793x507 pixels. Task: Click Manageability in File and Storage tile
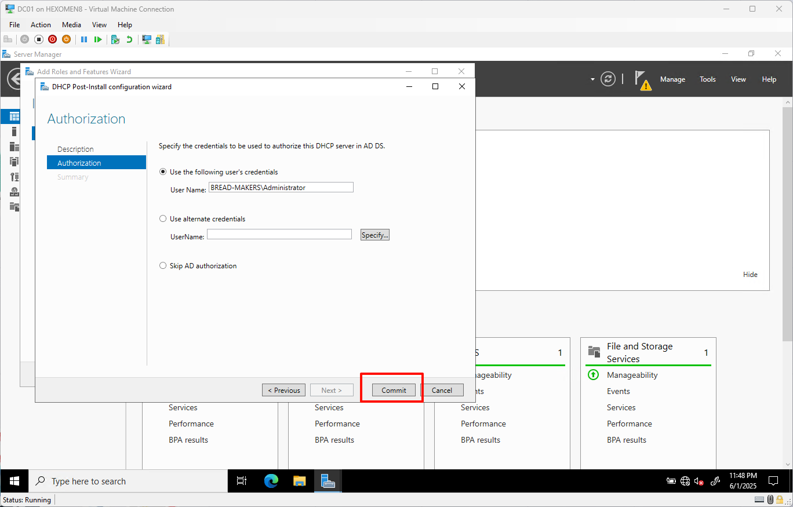pyautogui.click(x=632, y=375)
